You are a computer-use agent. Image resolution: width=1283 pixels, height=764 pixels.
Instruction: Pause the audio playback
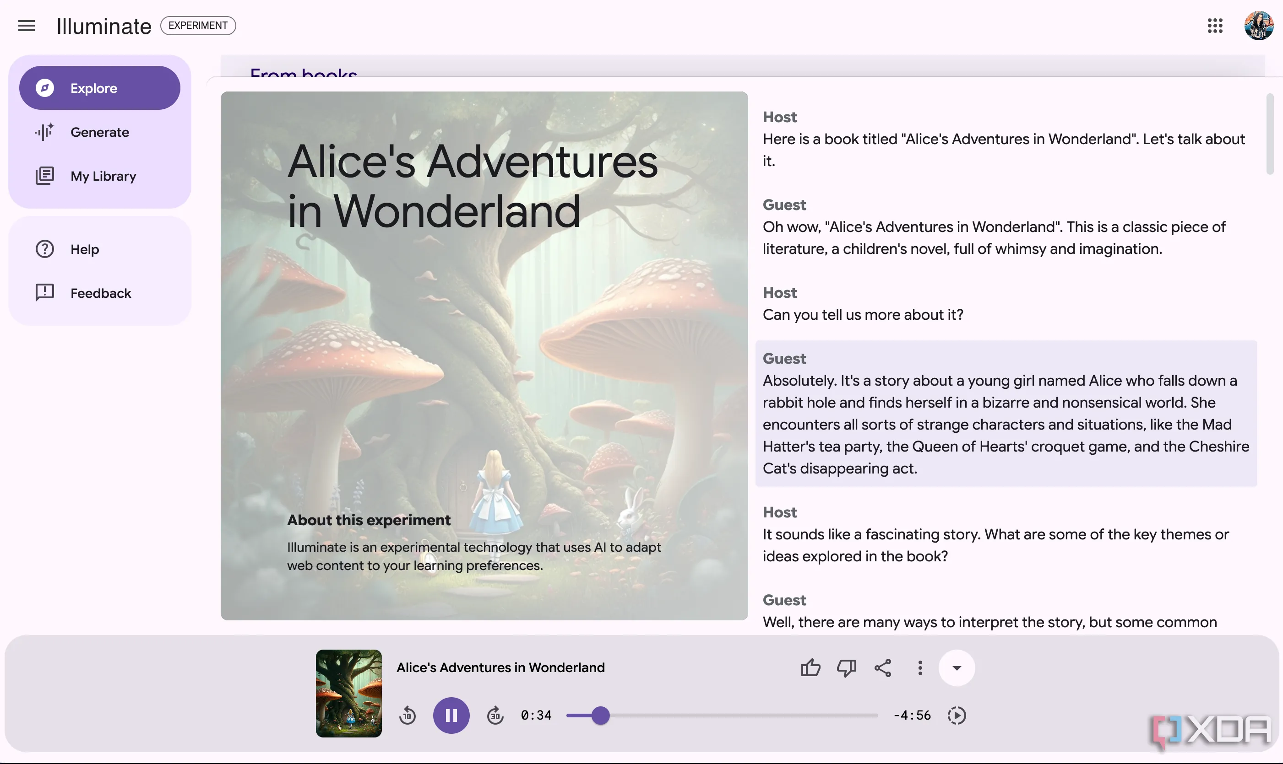[x=451, y=715]
